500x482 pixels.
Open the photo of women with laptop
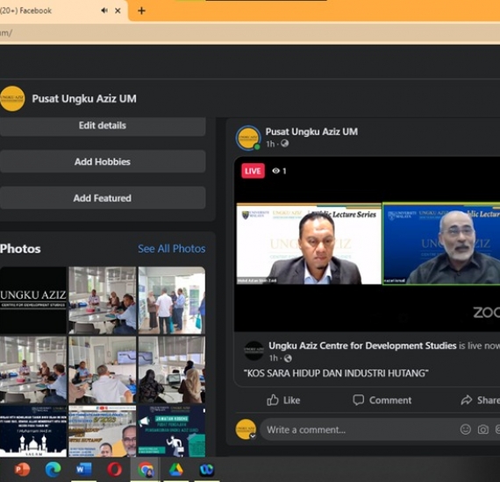[172, 370]
